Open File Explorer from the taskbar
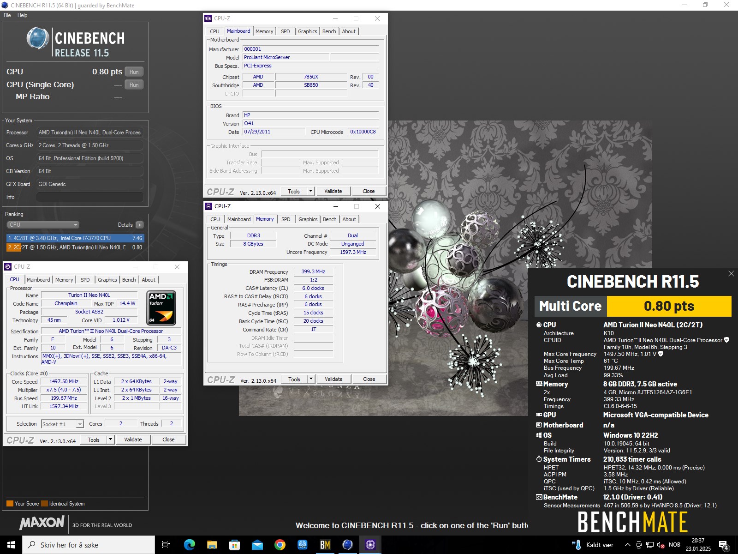 pos(212,545)
